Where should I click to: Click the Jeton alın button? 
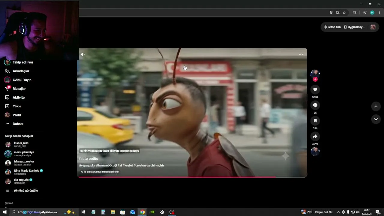(332, 27)
